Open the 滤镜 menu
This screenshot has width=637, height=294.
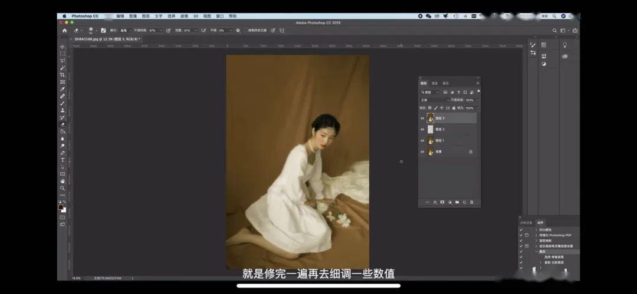point(184,16)
